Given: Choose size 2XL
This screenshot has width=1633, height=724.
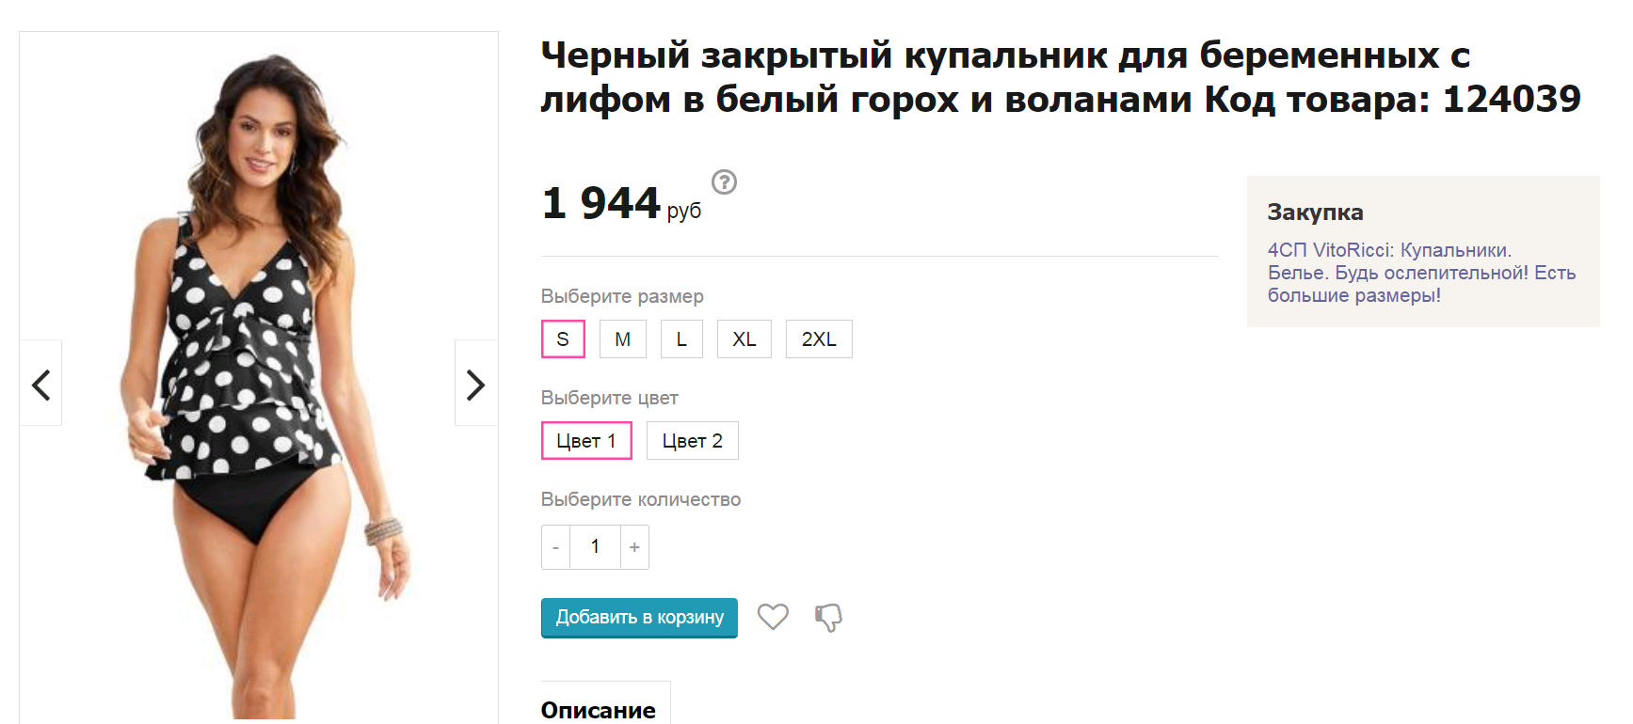Looking at the screenshot, I should coord(819,339).
